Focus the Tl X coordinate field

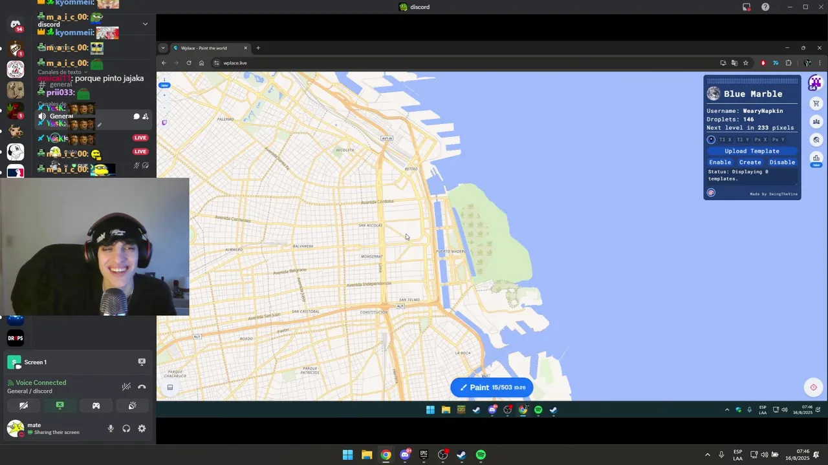pyautogui.click(x=726, y=139)
